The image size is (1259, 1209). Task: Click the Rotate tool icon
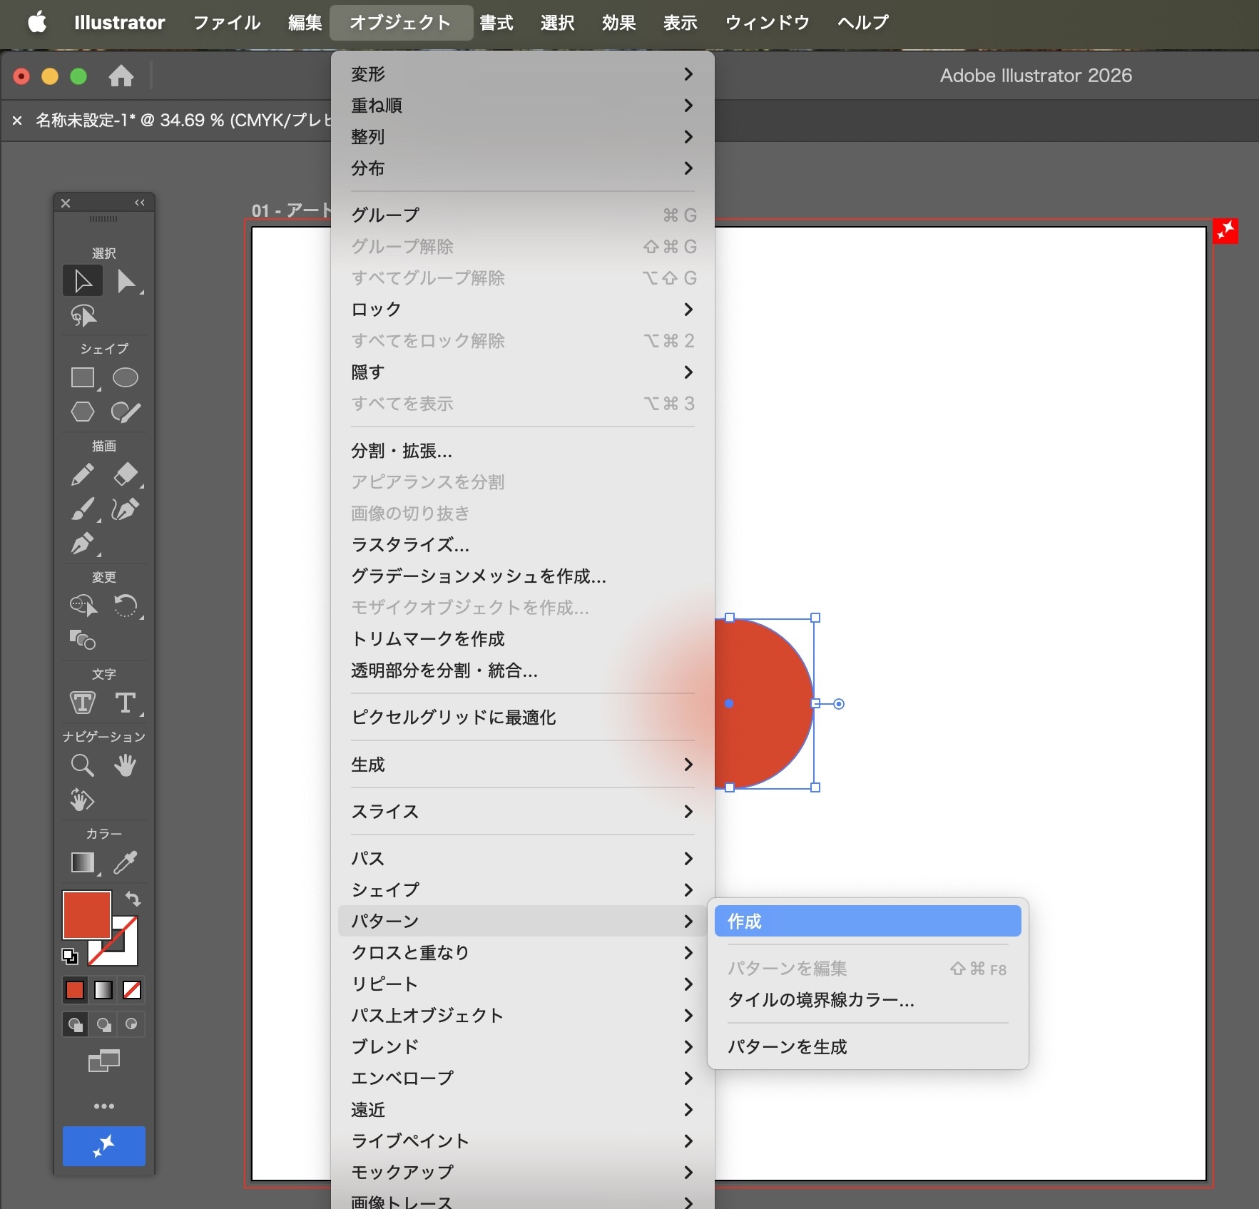click(126, 606)
